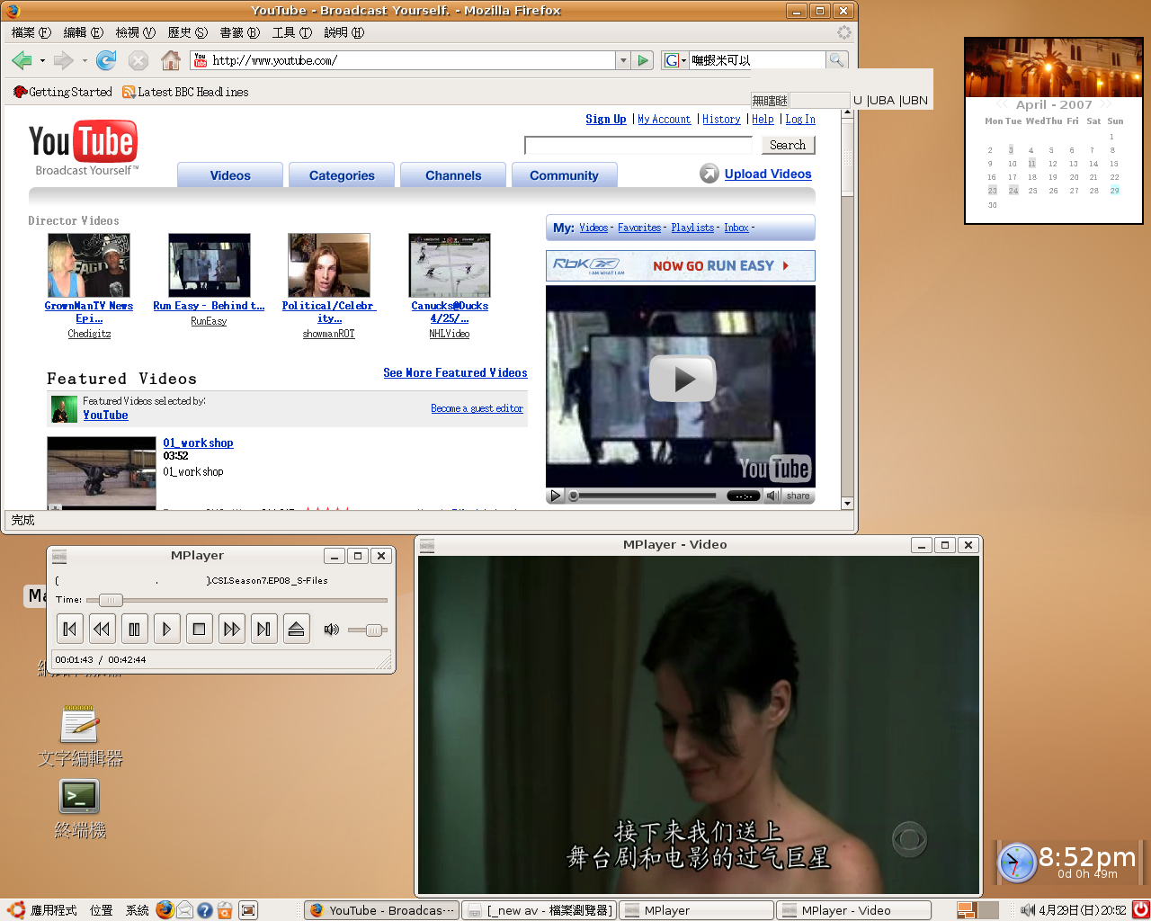Click the MPlayer play button
The image size is (1151, 921).
167,629
